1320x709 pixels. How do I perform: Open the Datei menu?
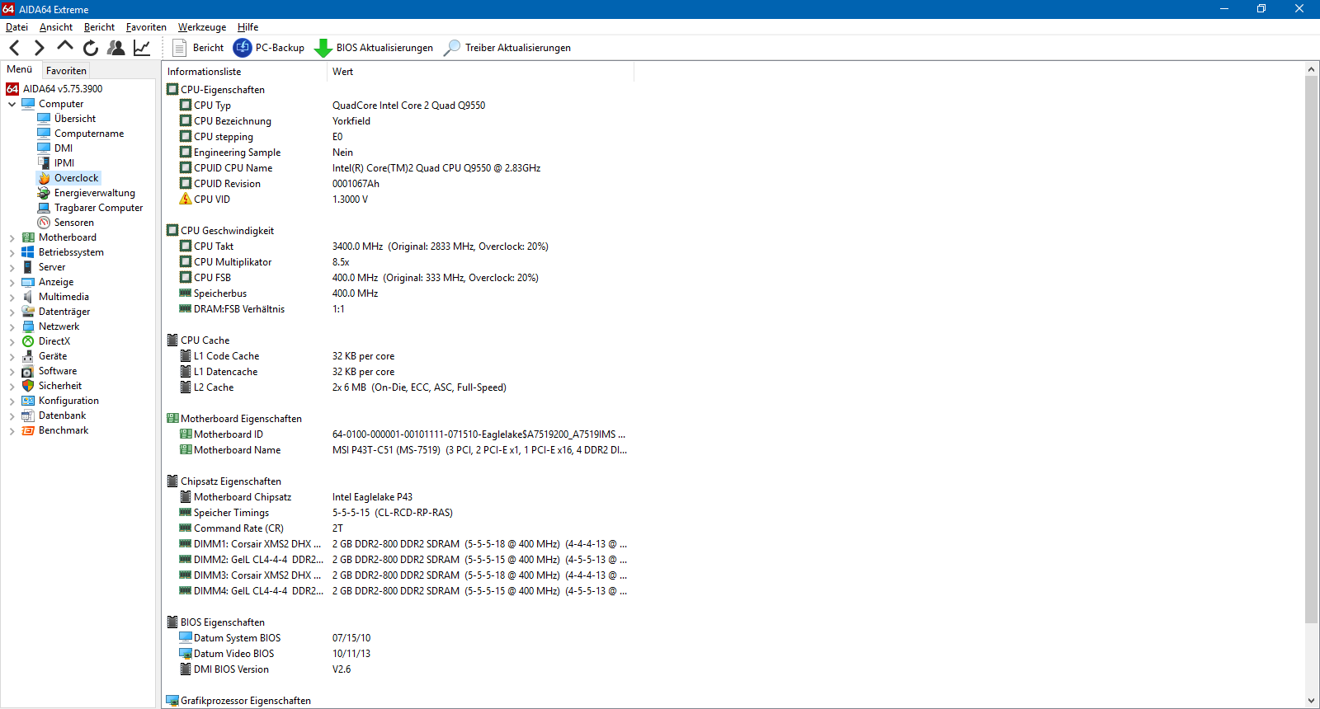(x=16, y=27)
